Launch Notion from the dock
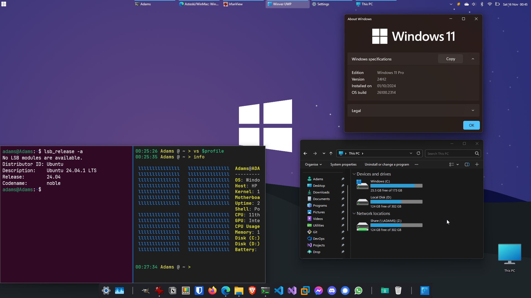Viewport: 531px width, 298px height. pyautogui.click(x=173, y=291)
